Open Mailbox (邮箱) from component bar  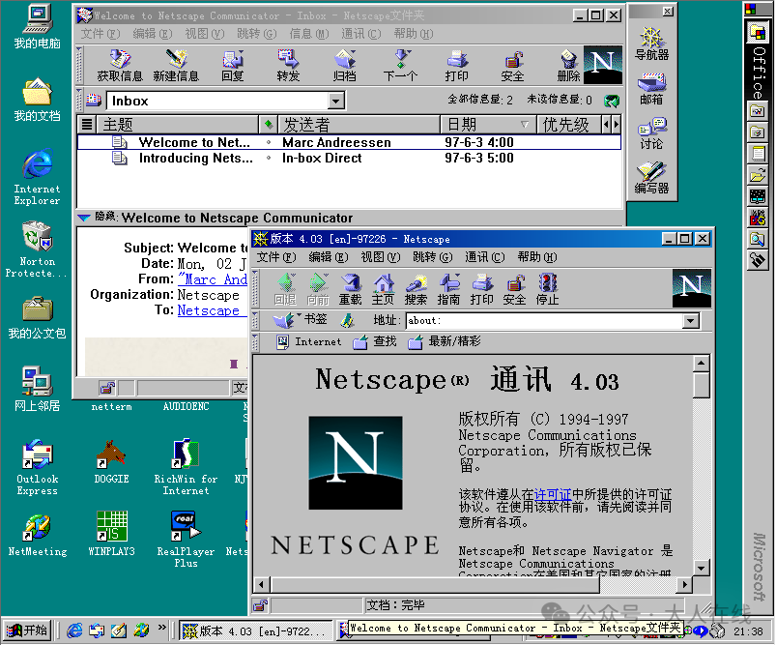(651, 89)
